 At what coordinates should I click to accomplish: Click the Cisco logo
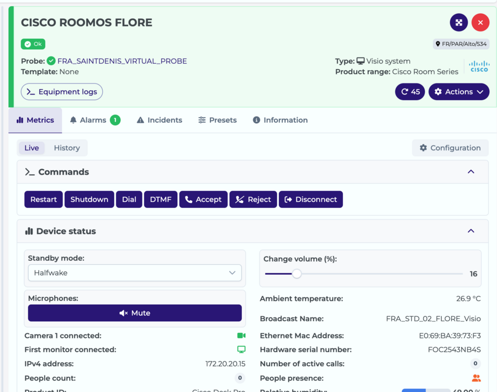[x=479, y=66]
